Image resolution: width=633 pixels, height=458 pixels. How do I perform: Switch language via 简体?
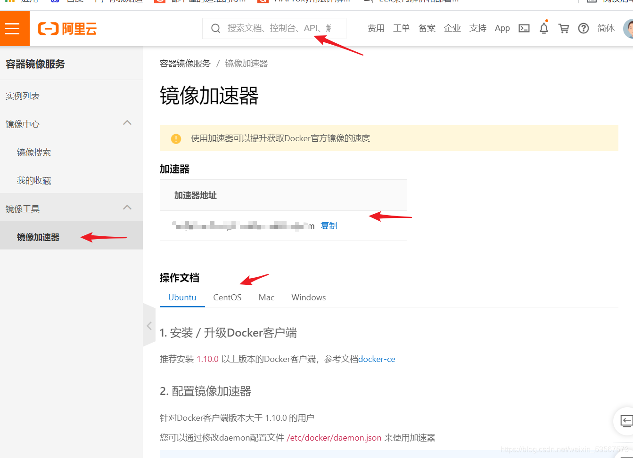606,28
